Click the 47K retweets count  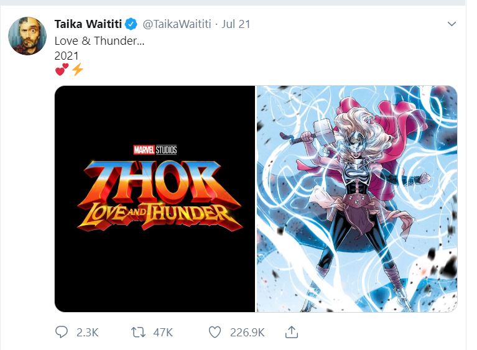pos(162,333)
